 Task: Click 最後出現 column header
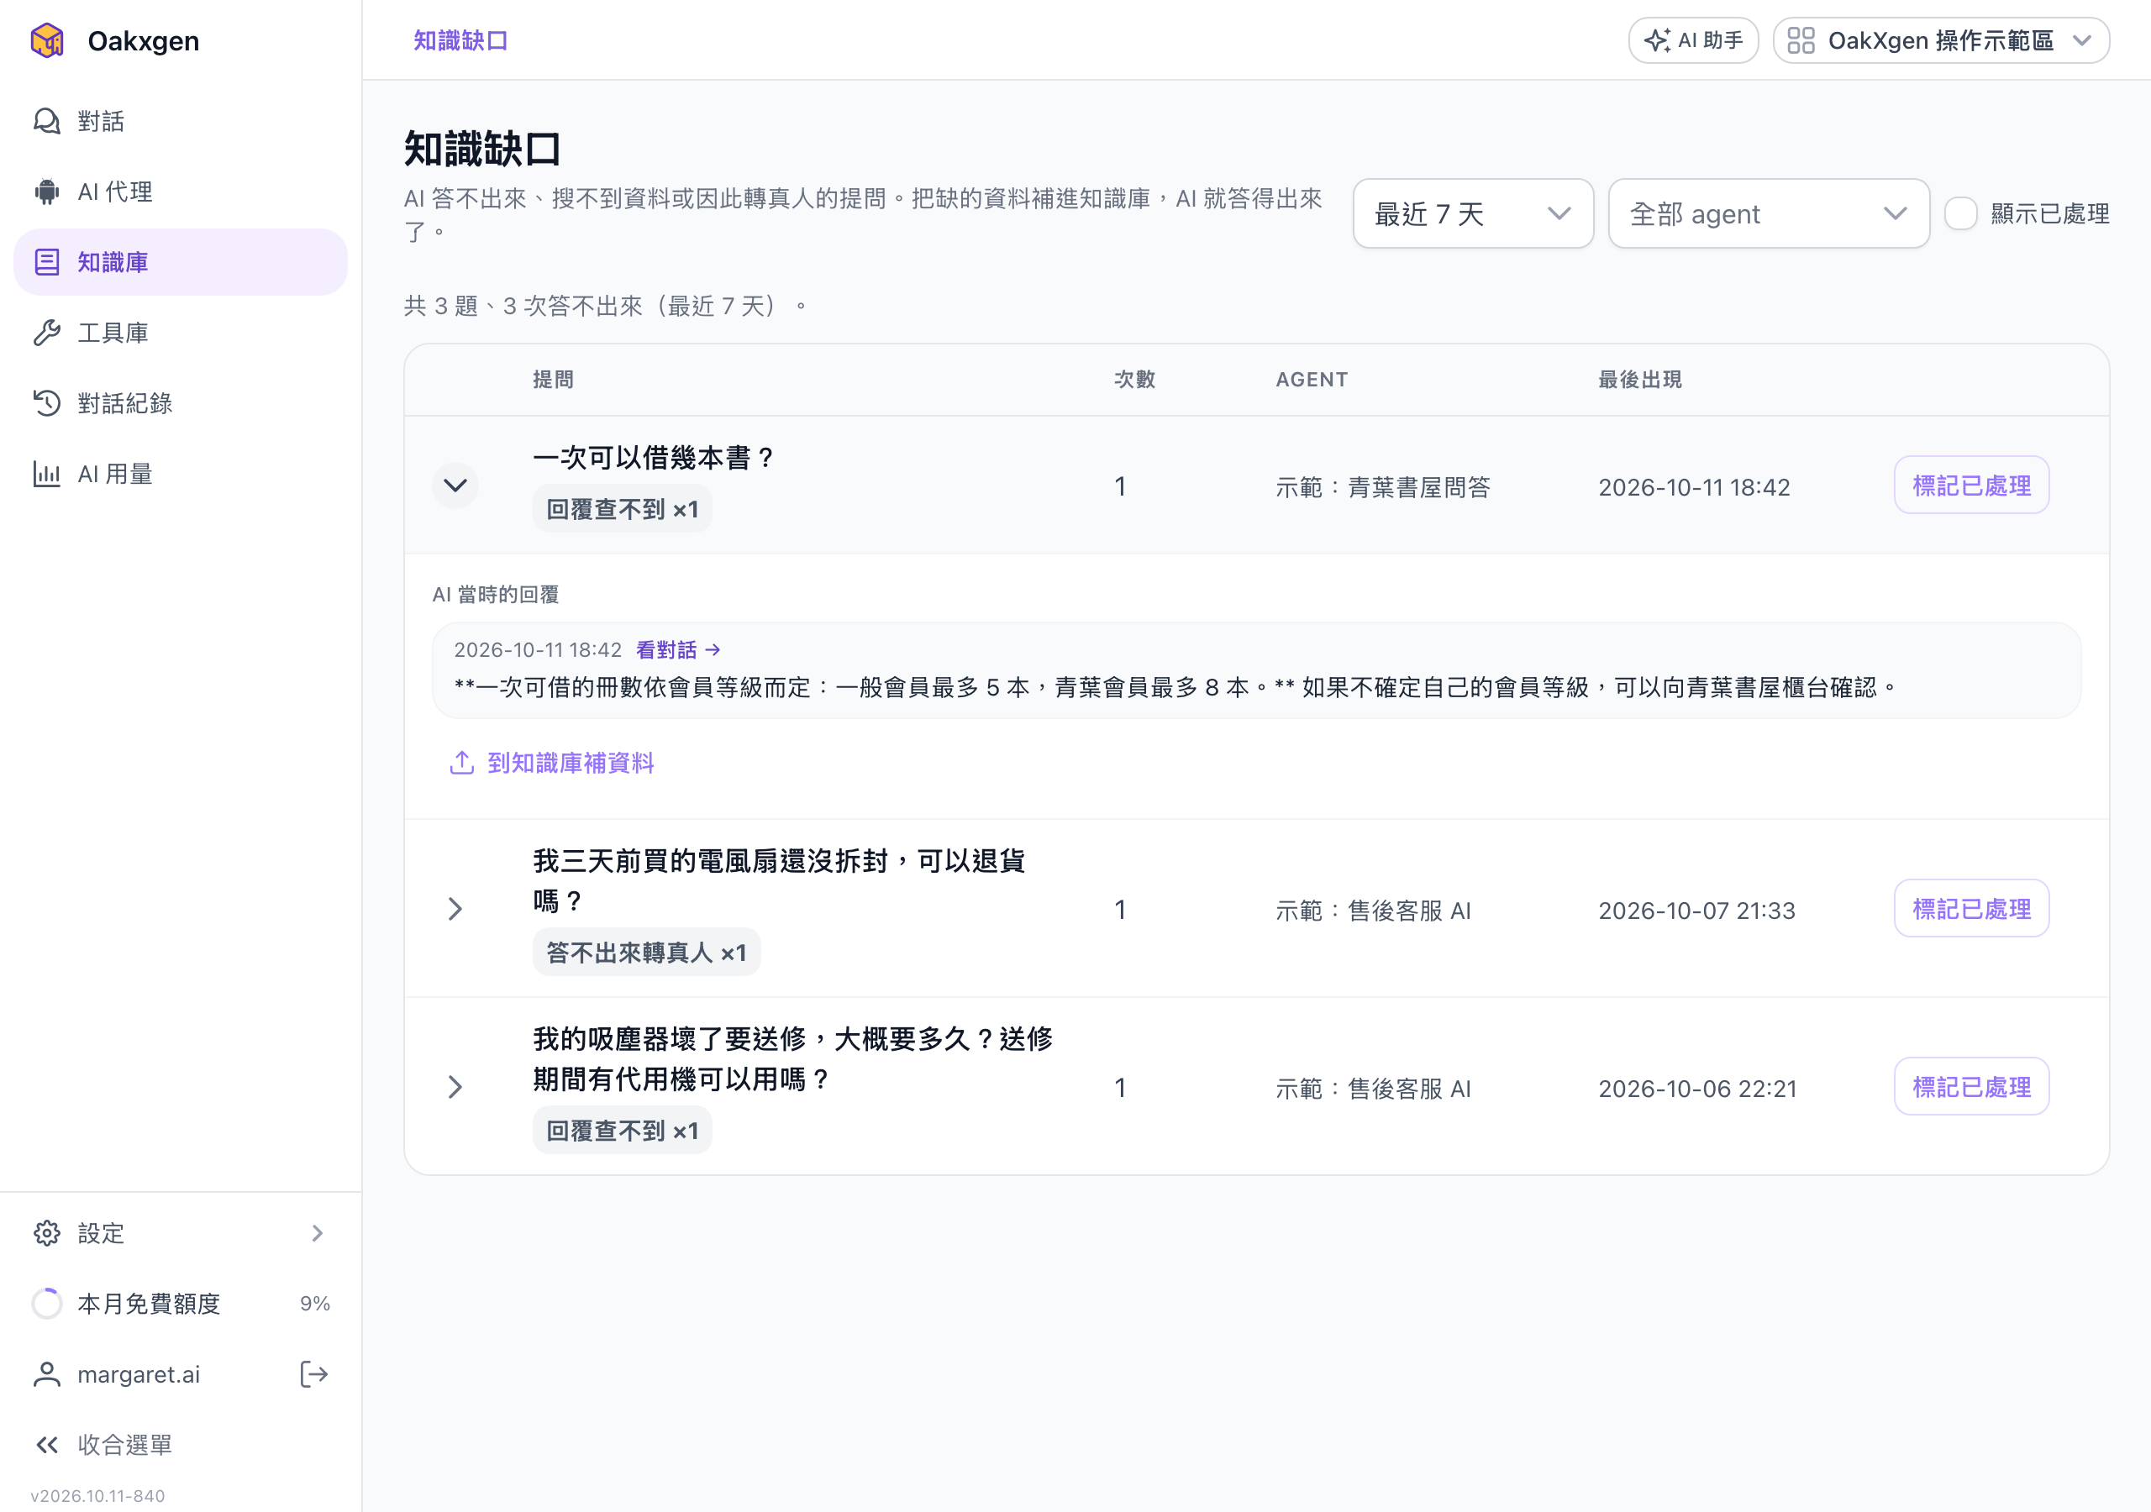tap(1639, 380)
